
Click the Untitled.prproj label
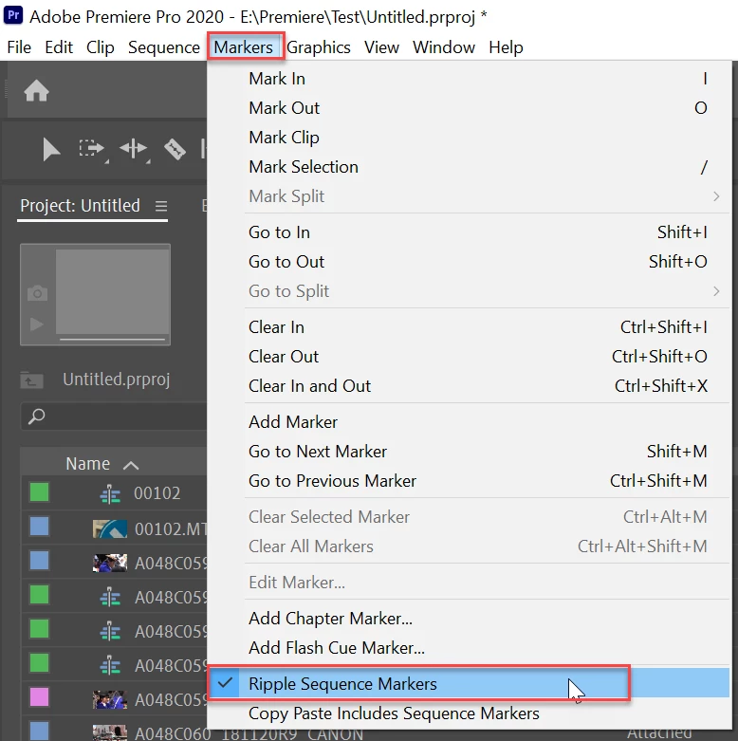tap(117, 379)
